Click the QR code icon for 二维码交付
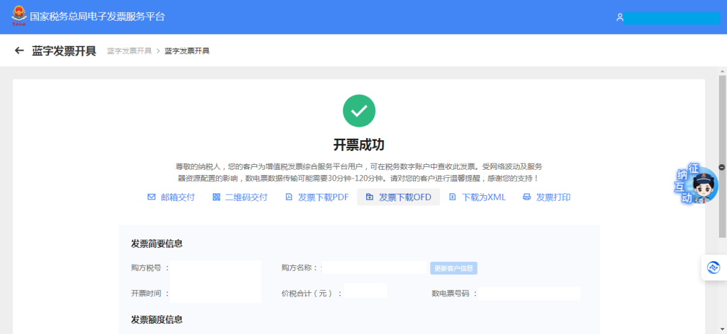 pyautogui.click(x=216, y=197)
